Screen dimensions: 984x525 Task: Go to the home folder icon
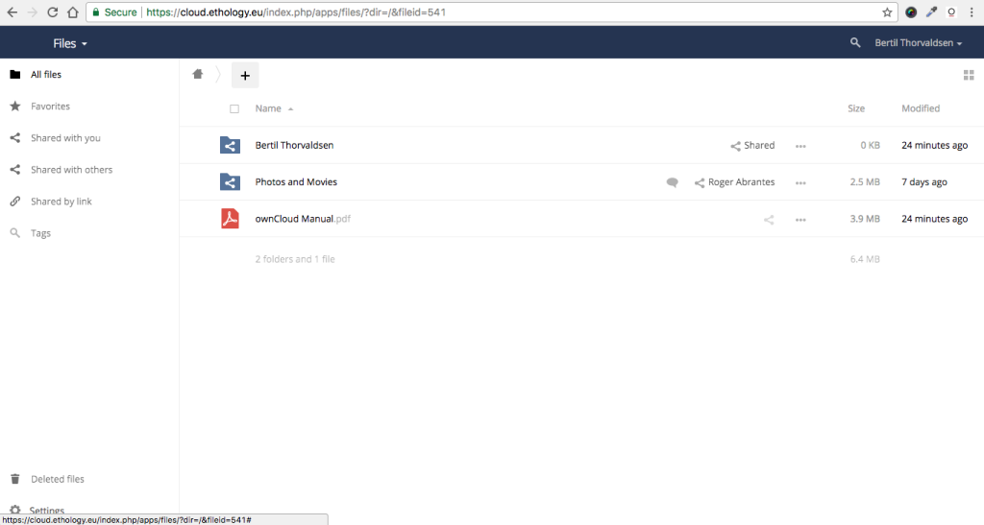tap(198, 75)
